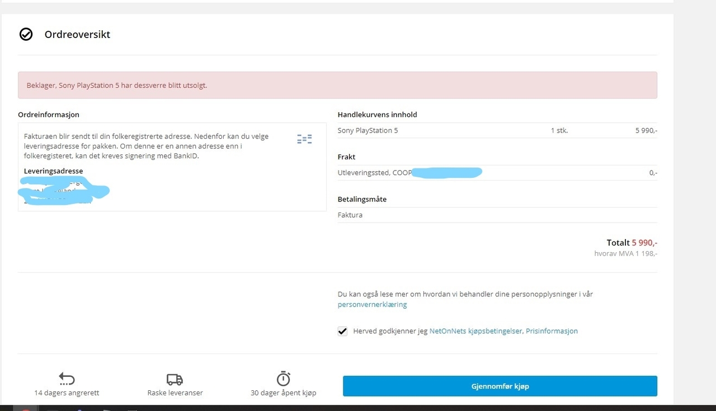Click the Raske leveranser label
This screenshot has width=716, height=411.
[175, 393]
